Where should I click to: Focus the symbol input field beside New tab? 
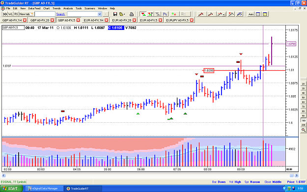pyautogui.click(x=45, y=14)
